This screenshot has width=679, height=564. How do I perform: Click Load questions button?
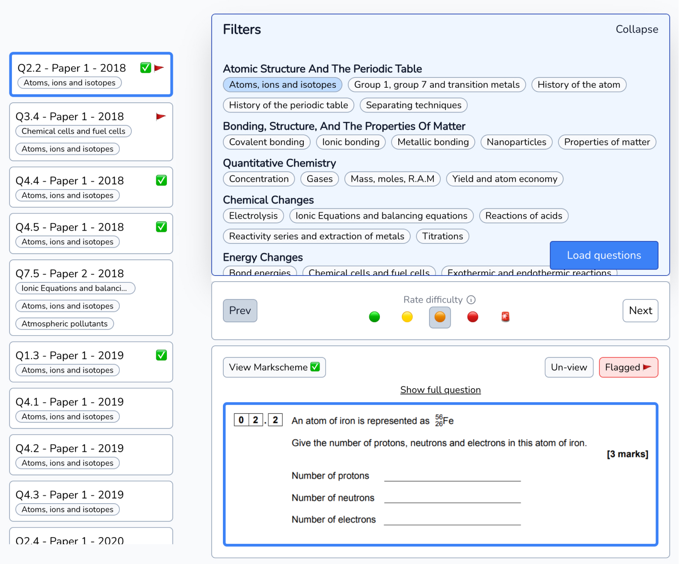604,255
